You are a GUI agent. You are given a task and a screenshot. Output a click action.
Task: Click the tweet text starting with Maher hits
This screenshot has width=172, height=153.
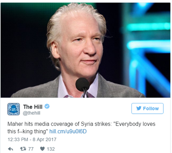[x=81, y=128]
